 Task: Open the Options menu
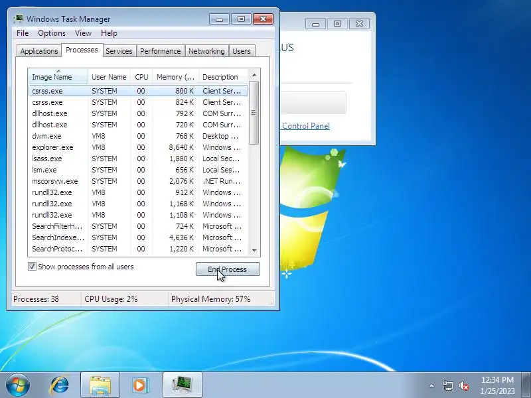52,33
